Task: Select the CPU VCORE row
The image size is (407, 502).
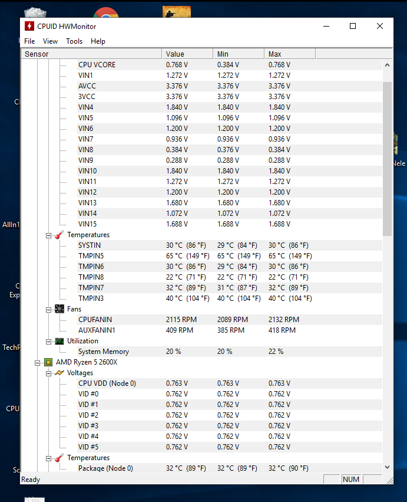Action: (230, 65)
